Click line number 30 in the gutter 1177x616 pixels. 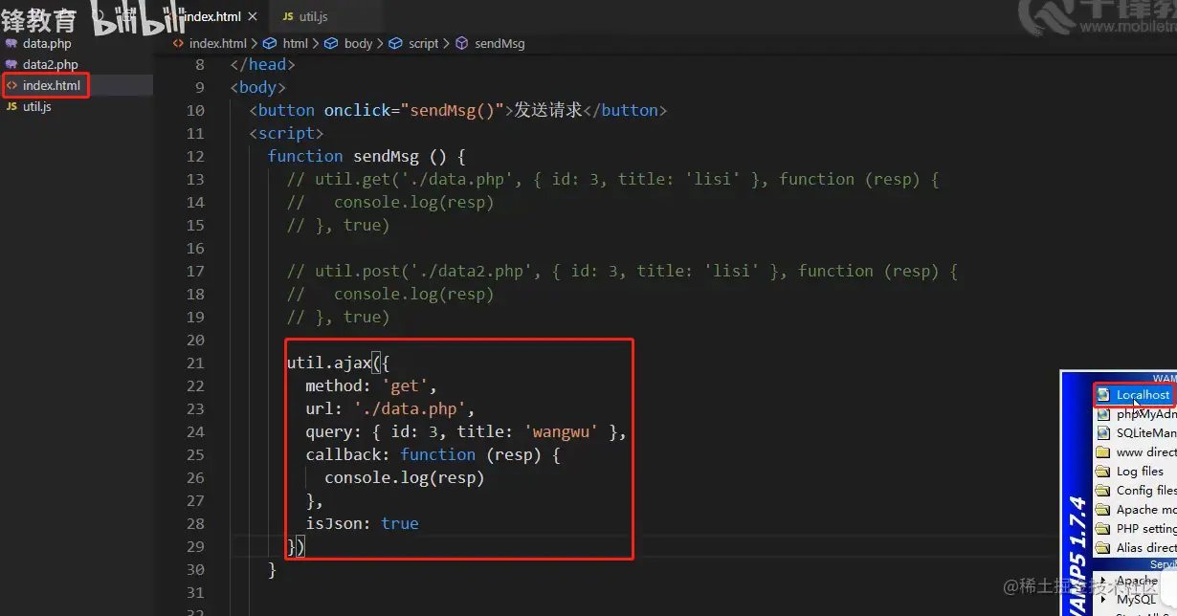195,570
